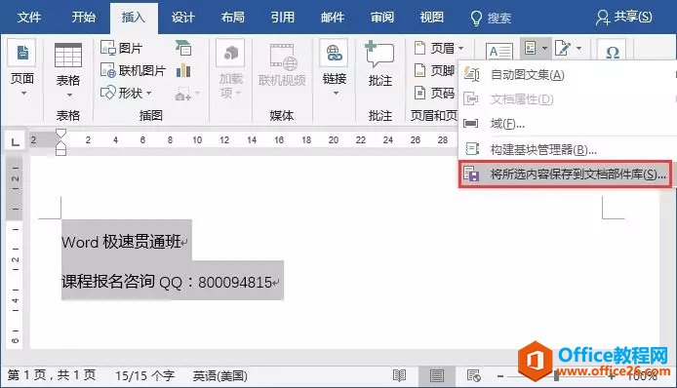This screenshot has height=388, width=677.
Task: Expand the signature line dropdown arrow
Action: coord(579,48)
